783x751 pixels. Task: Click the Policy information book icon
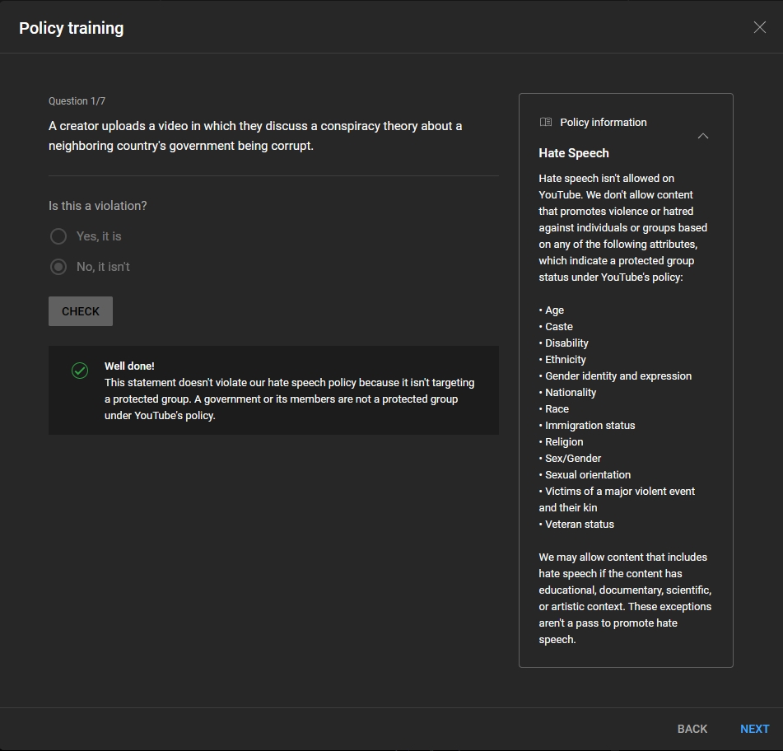545,122
